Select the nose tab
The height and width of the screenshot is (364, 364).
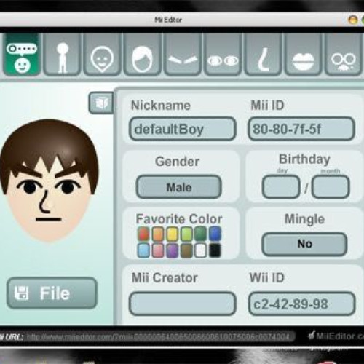click(x=263, y=55)
